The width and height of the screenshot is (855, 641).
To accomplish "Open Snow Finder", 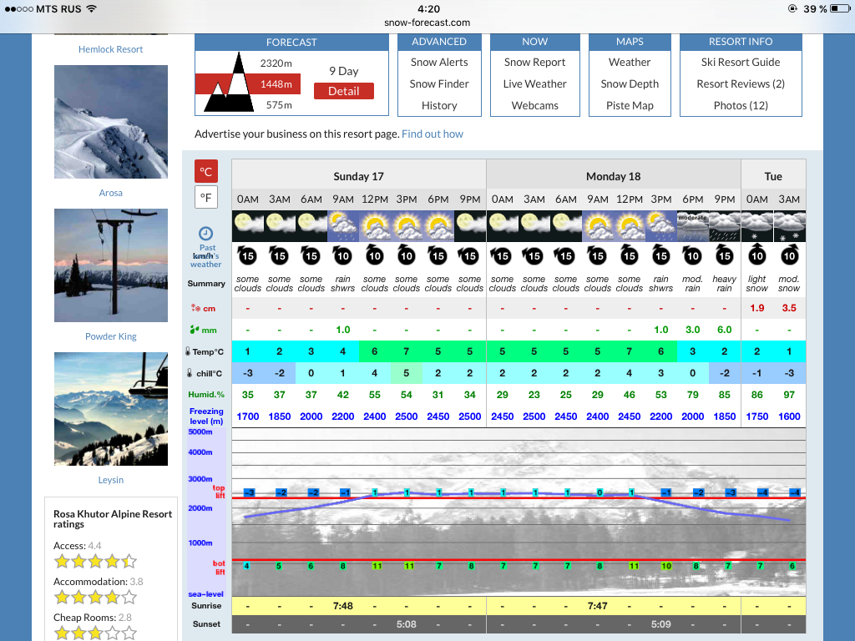I will point(439,84).
